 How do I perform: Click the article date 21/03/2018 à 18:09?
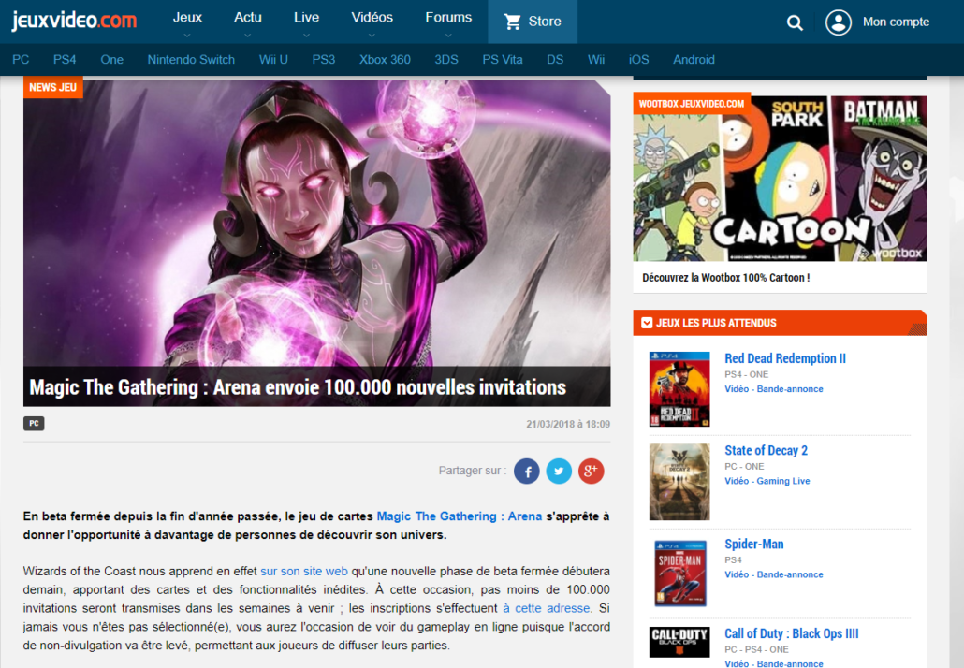[x=568, y=424]
